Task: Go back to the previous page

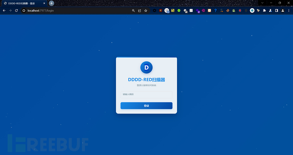Action: 4,11
